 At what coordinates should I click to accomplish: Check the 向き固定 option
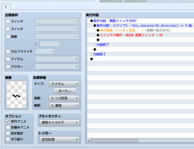click(8, 133)
